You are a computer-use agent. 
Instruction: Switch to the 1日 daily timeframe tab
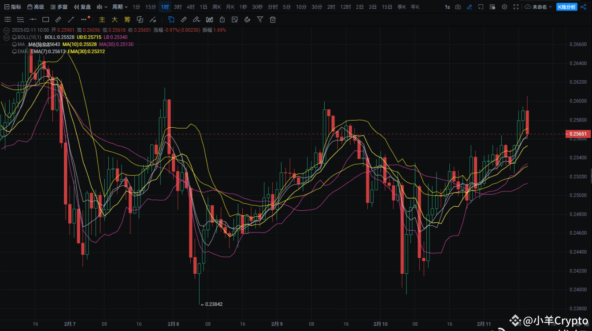(203, 7)
